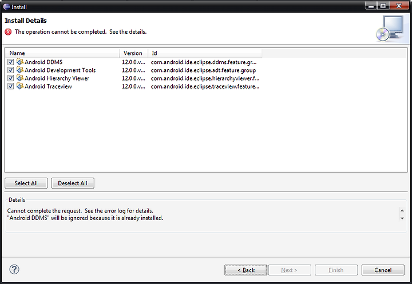Click the Eclipse icon in title bar
The width and height of the screenshot is (412, 284).
[x=6, y=6]
